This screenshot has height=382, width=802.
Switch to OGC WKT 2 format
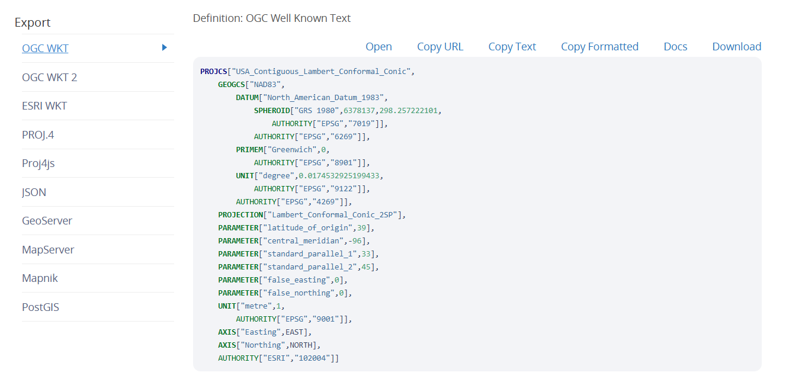49,77
